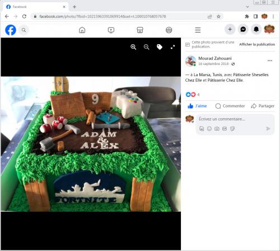The height and width of the screenshot is (251, 280).
Task: Insert an emoji in comment
Action: 209,129
